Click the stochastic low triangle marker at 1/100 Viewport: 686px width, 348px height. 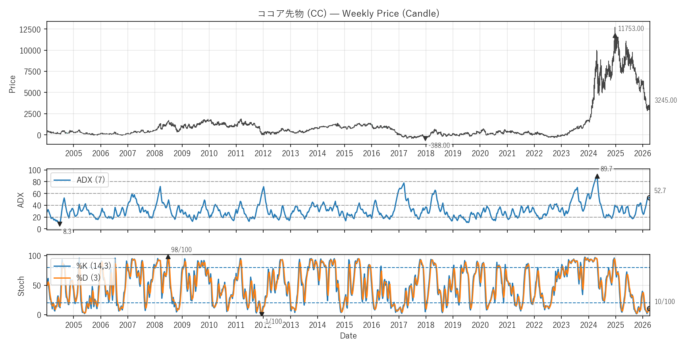pyautogui.click(x=262, y=314)
